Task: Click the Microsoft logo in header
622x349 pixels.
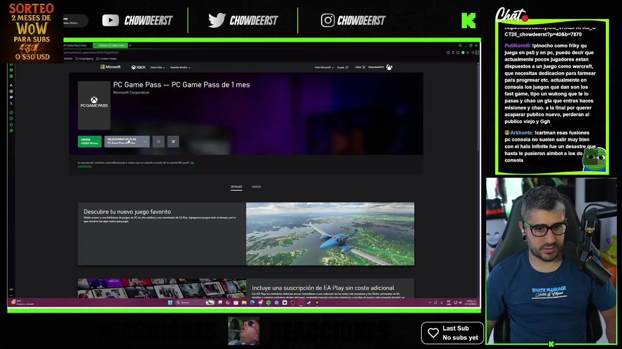Action: pos(110,67)
